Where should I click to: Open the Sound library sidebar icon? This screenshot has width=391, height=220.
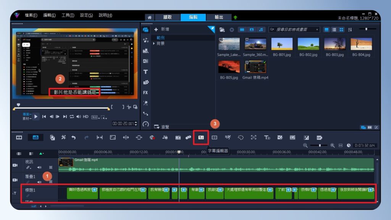pos(145,40)
